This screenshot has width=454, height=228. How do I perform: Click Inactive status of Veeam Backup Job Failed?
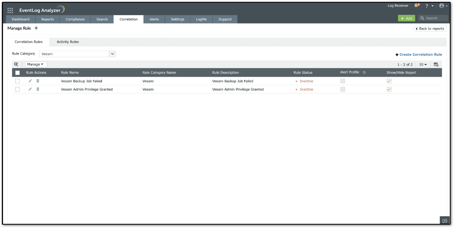pyautogui.click(x=306, y=81)
